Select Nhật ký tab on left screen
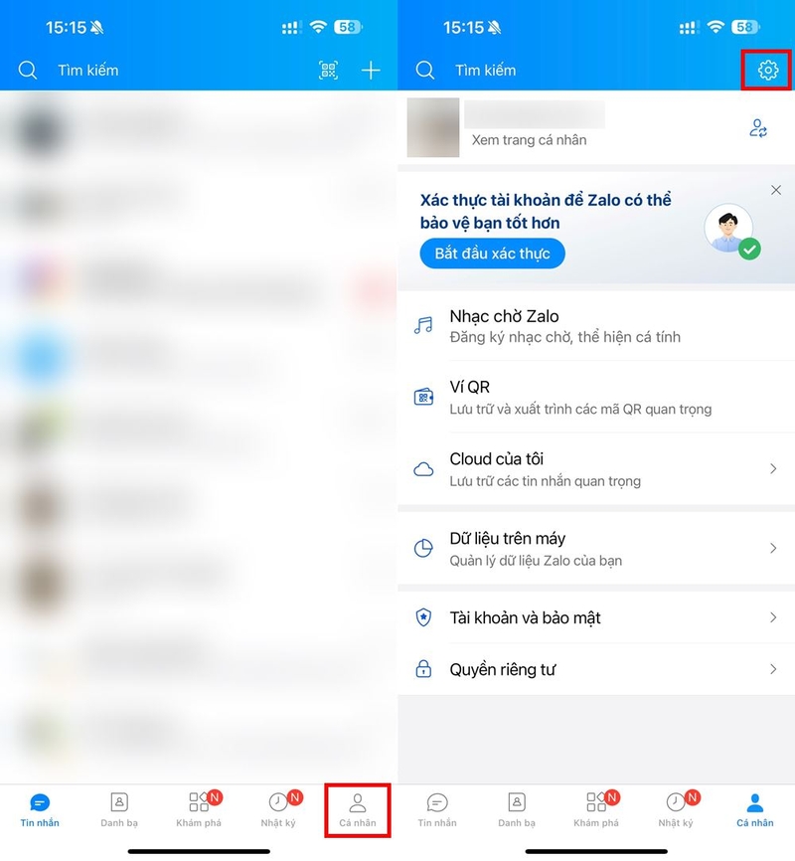 pyautogui.click(x=278, y=810)
